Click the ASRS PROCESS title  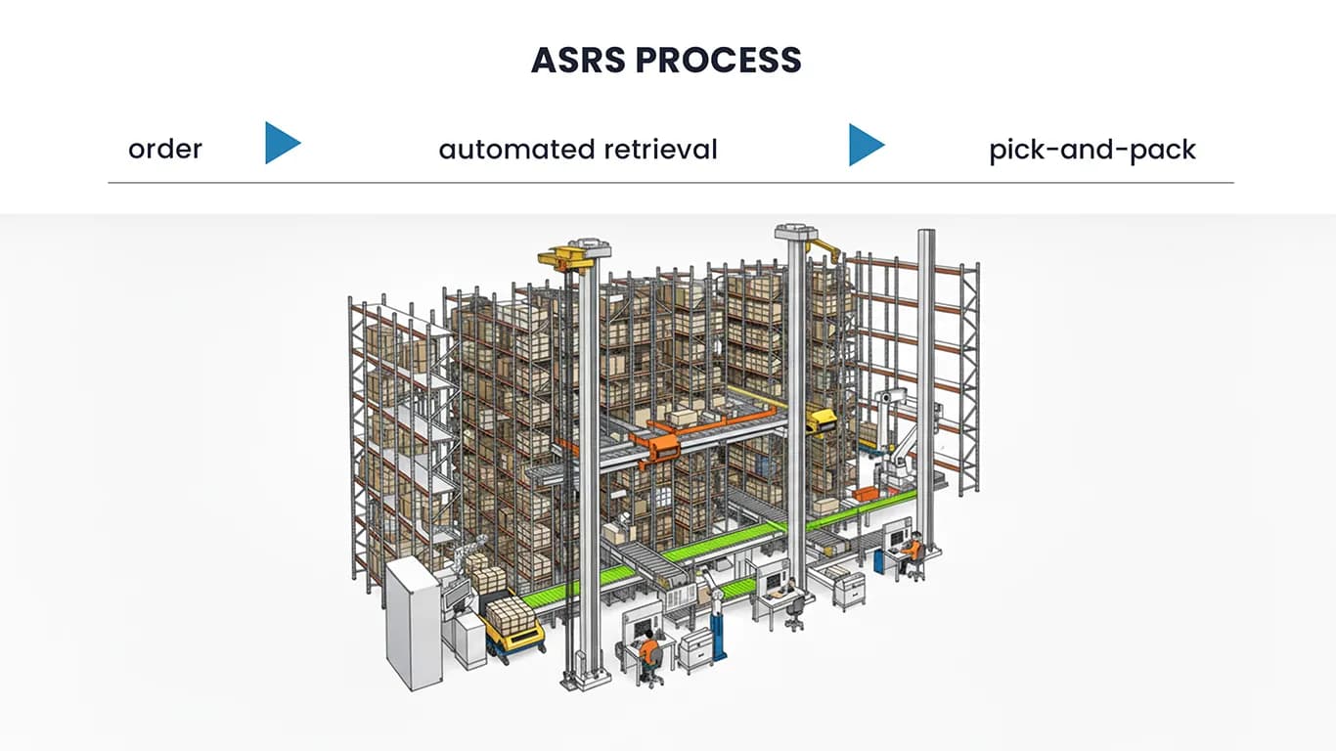[x=666, y=61]
